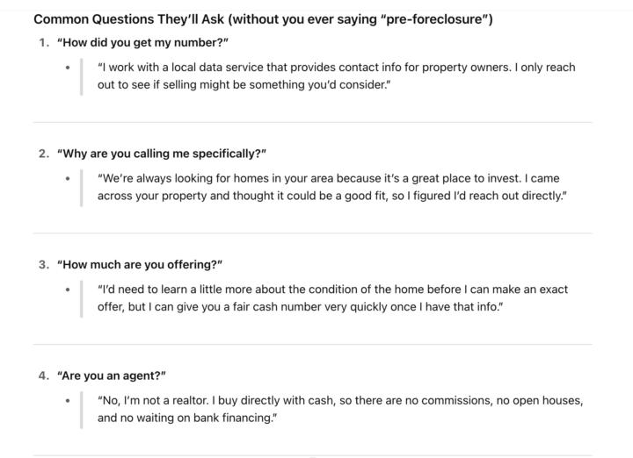Click the answer "No, I'm not a realtor"

click(339, 409)
